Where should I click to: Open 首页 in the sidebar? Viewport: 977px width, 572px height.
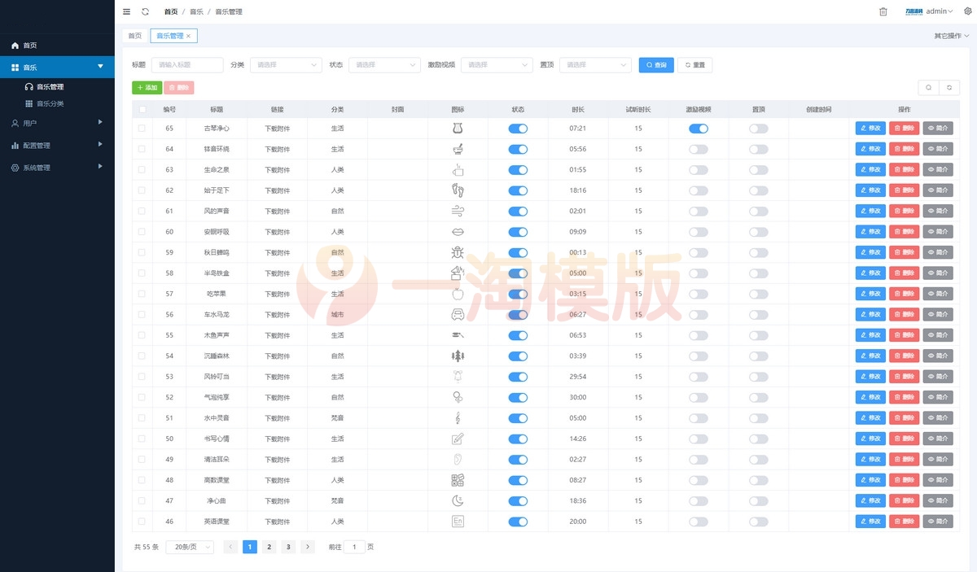57,46
